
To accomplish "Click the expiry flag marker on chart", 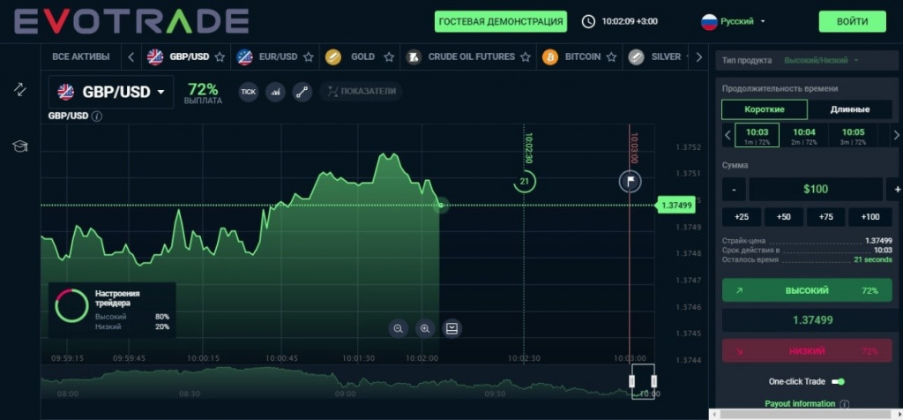I will tap(630, 182).
